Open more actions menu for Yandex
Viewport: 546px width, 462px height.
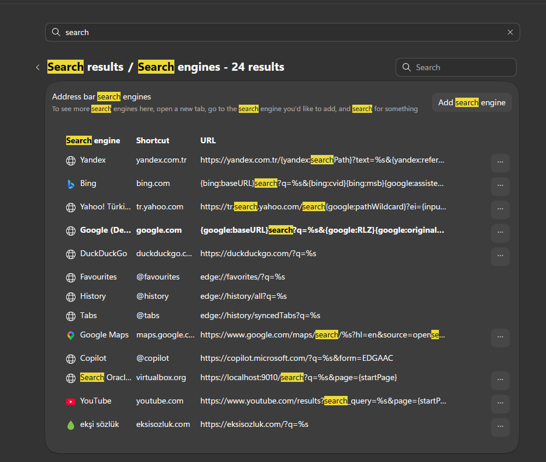[500, 163]
